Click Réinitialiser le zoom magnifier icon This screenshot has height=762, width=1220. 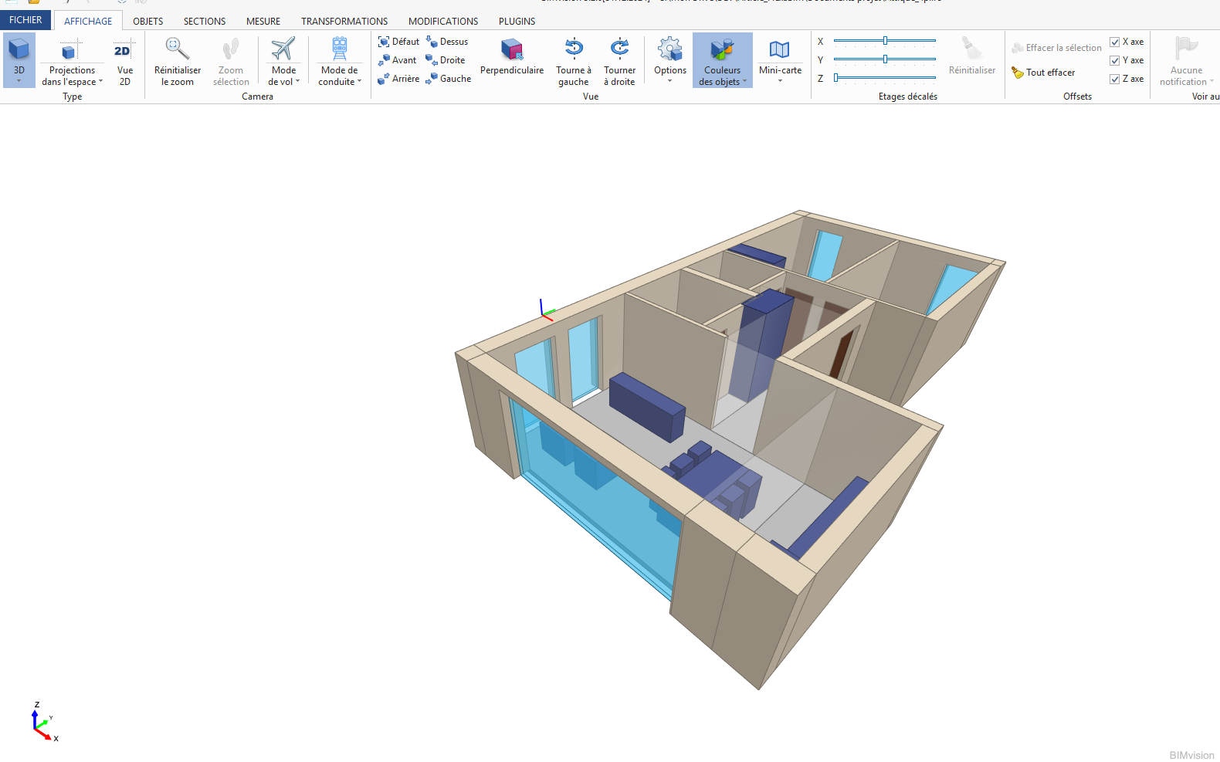177,49
